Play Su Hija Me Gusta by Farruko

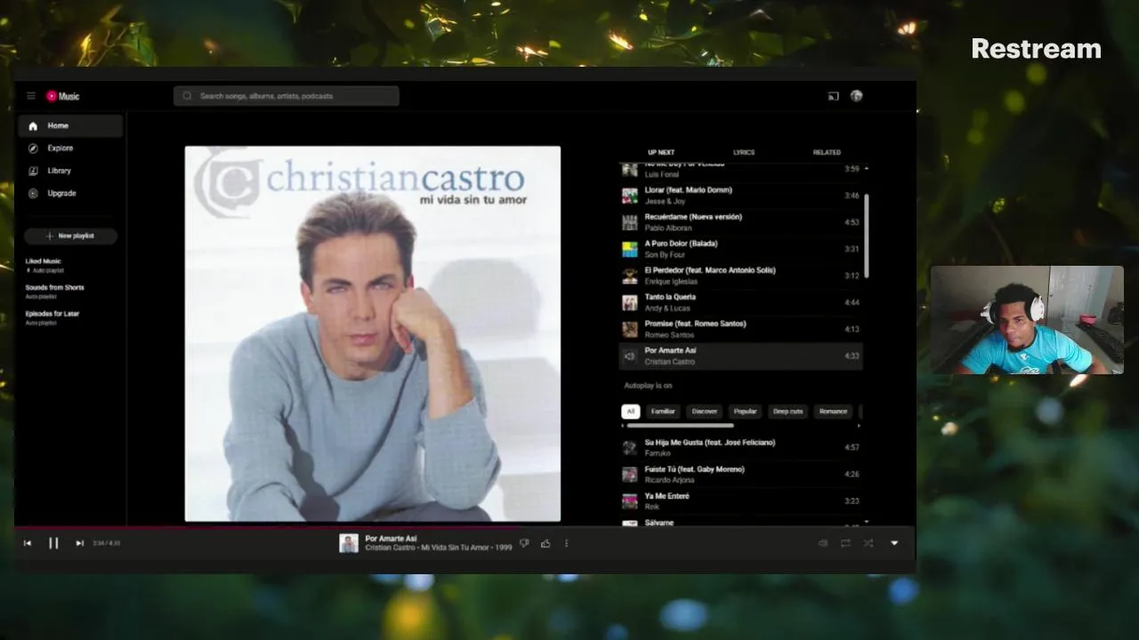click(x=740, y=447)
